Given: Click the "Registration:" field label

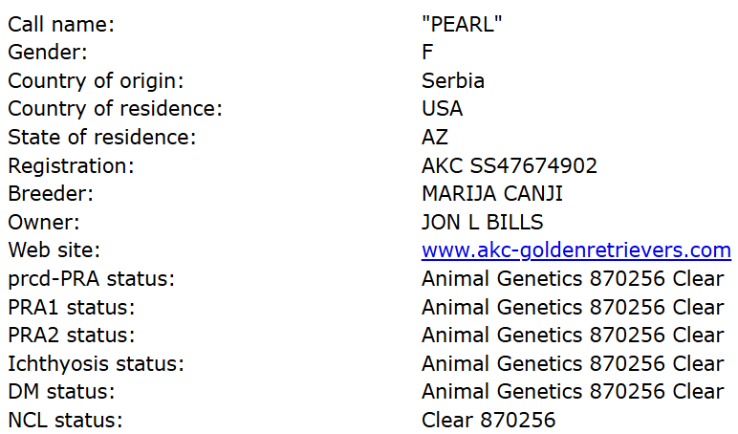Looking at the screenshot, I should coord(71,165).
